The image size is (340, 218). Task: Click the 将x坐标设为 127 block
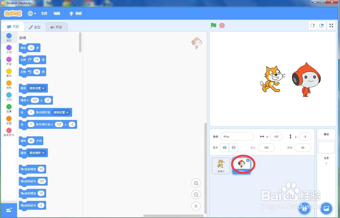tap(33, 181)
